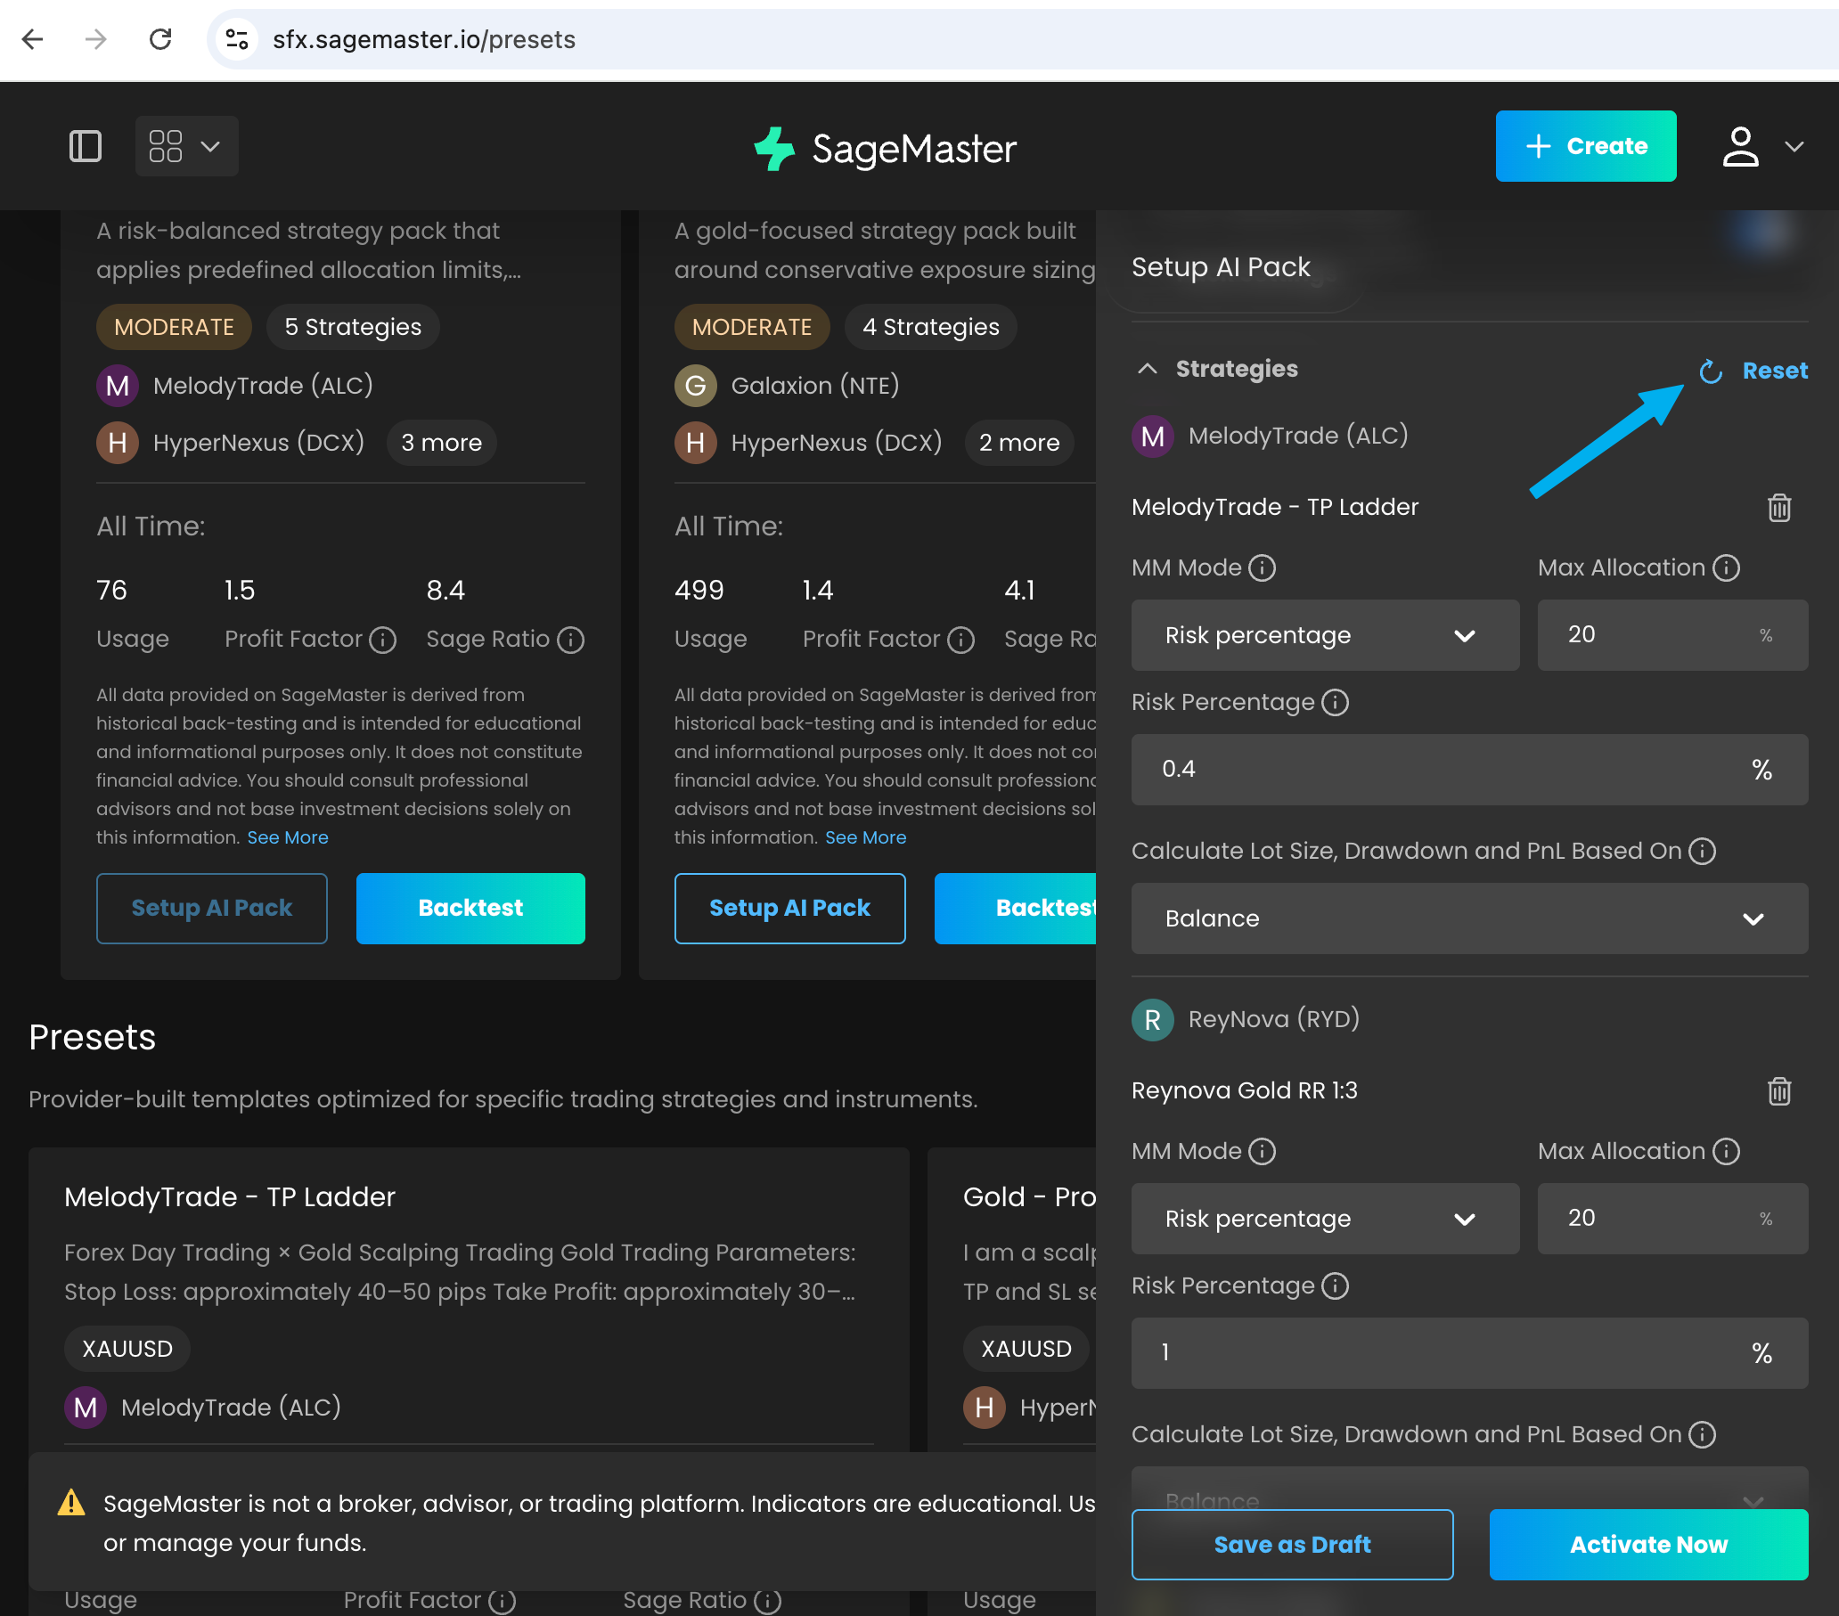The height and width of the screenshot is (1616, 1839).
Task: Toggle the sidebar panel icon
Action: pos(86,146)
